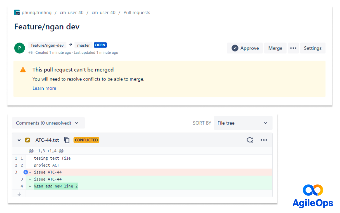The height and width of the screenshot is (213, 340).
Task: Open the (...) options menu for ATC-44.txt
Action: (x=264, y=140)
